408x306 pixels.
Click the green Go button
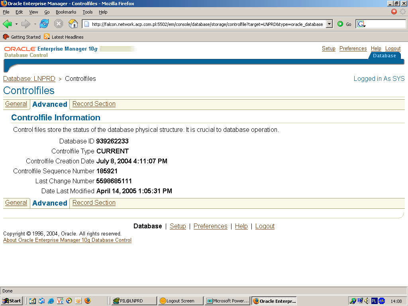[344, 24]
